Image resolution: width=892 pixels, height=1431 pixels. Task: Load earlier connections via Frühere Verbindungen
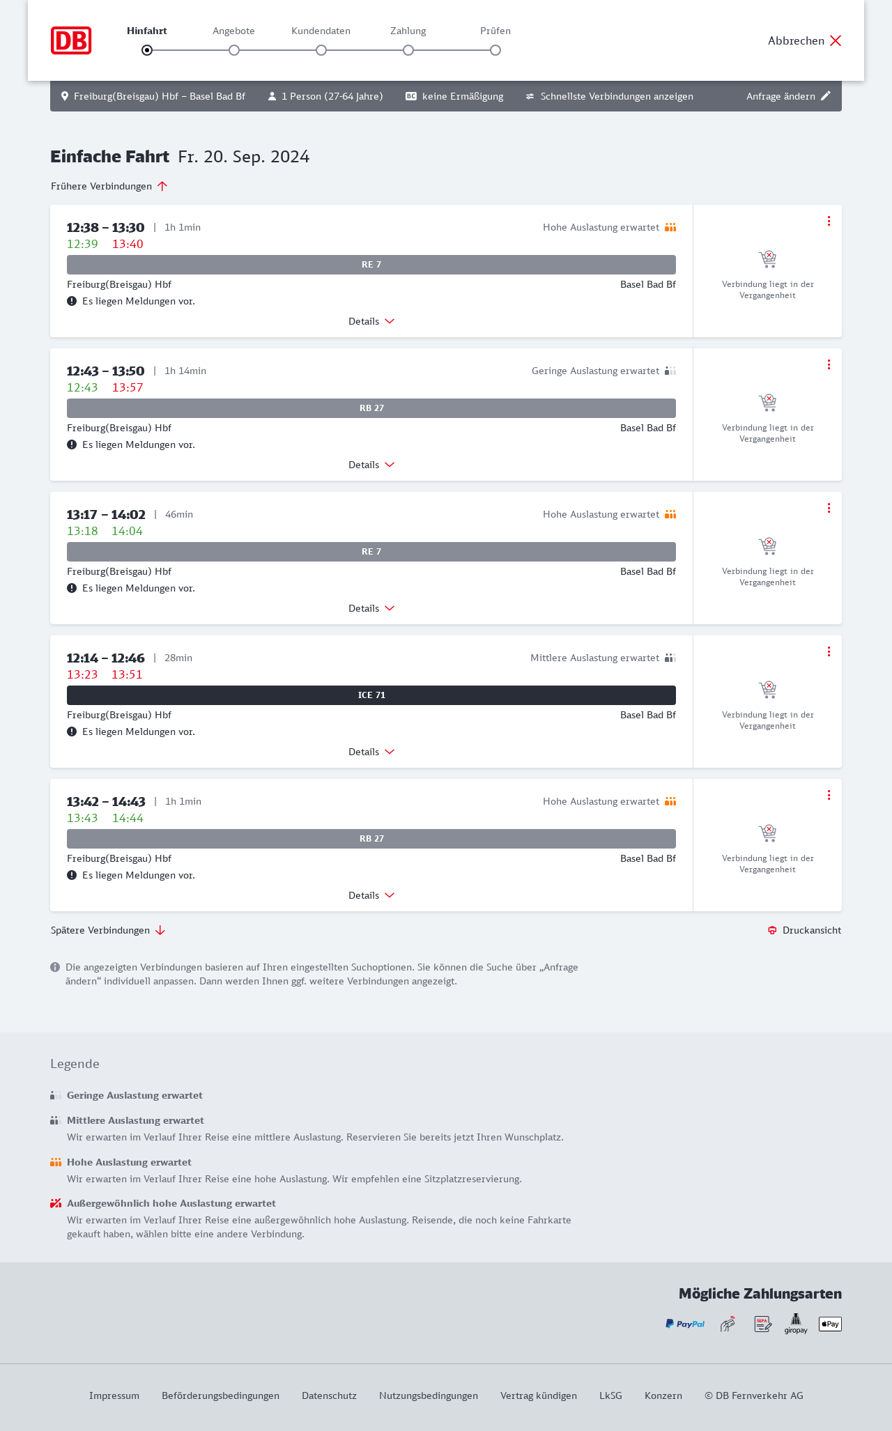109,186
